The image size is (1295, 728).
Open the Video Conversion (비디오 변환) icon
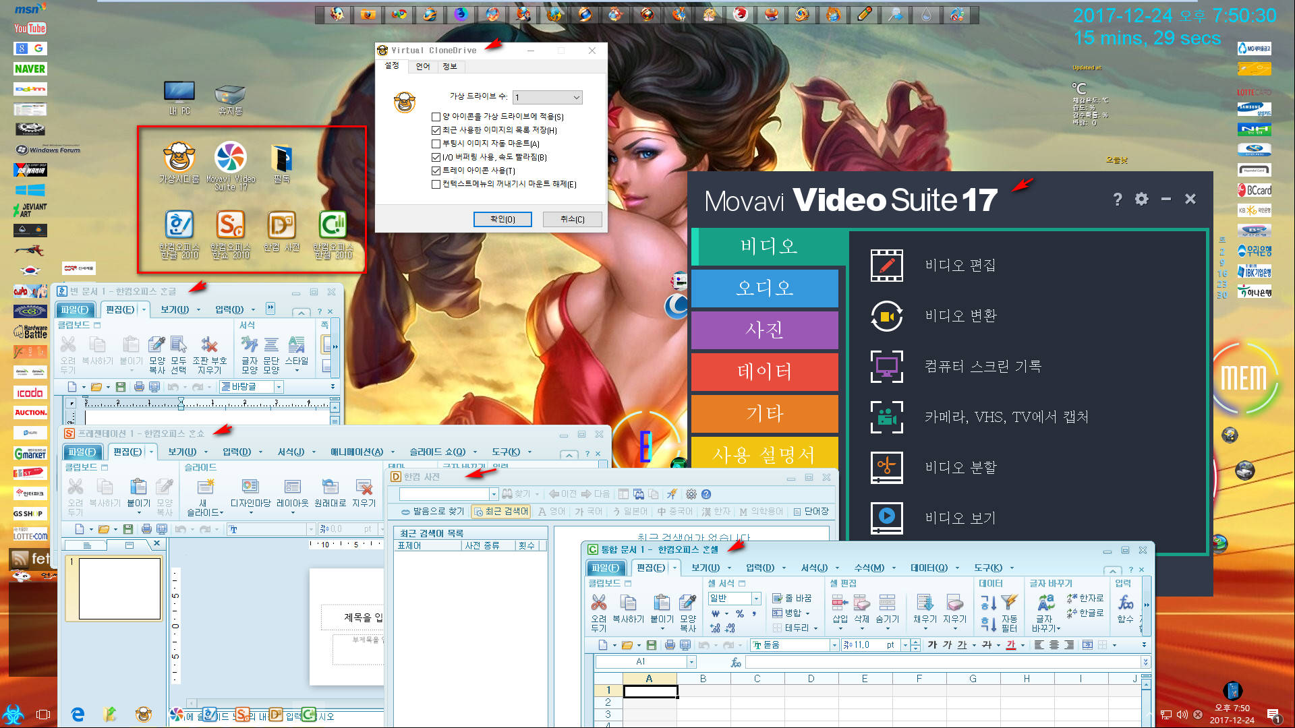click(886, 315)
